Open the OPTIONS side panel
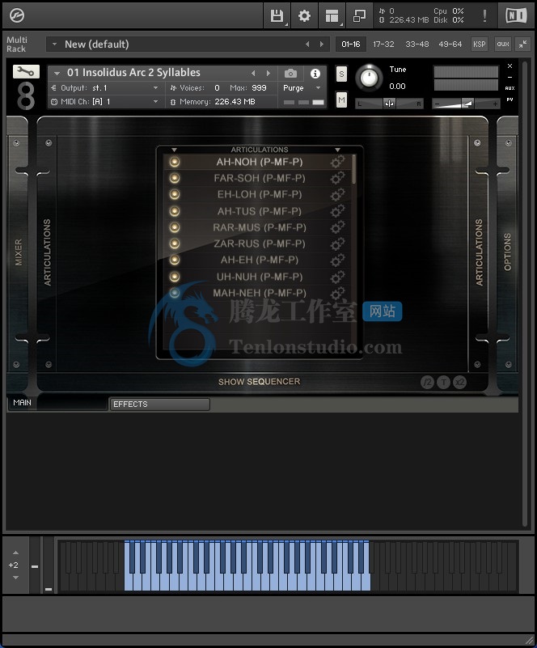The image size is (537, 648). (x=508, y=252)
